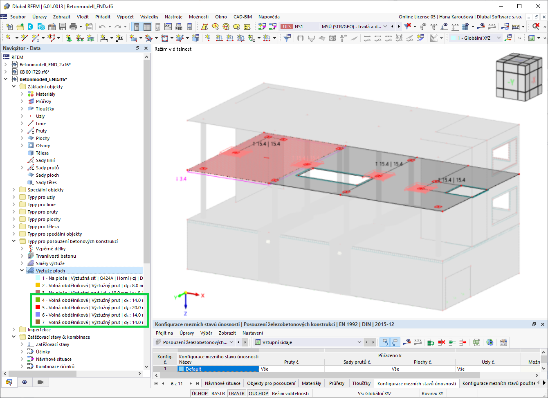
Task: Switch to the Návrhové situace tab
Action: tap(222, 383)
